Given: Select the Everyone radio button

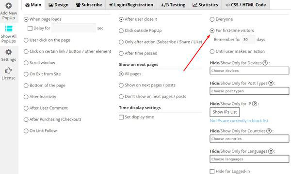Looking at the screenshot, I should 212,19.
